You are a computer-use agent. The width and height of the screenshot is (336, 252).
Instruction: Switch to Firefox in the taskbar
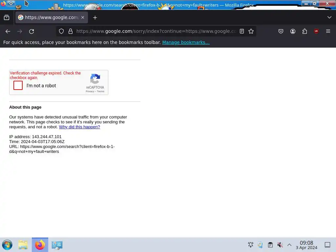(x=40, y=245)
